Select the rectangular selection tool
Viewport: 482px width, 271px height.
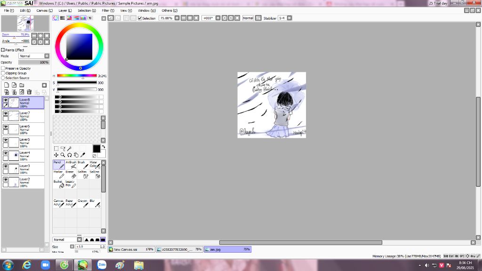point(56,148)
